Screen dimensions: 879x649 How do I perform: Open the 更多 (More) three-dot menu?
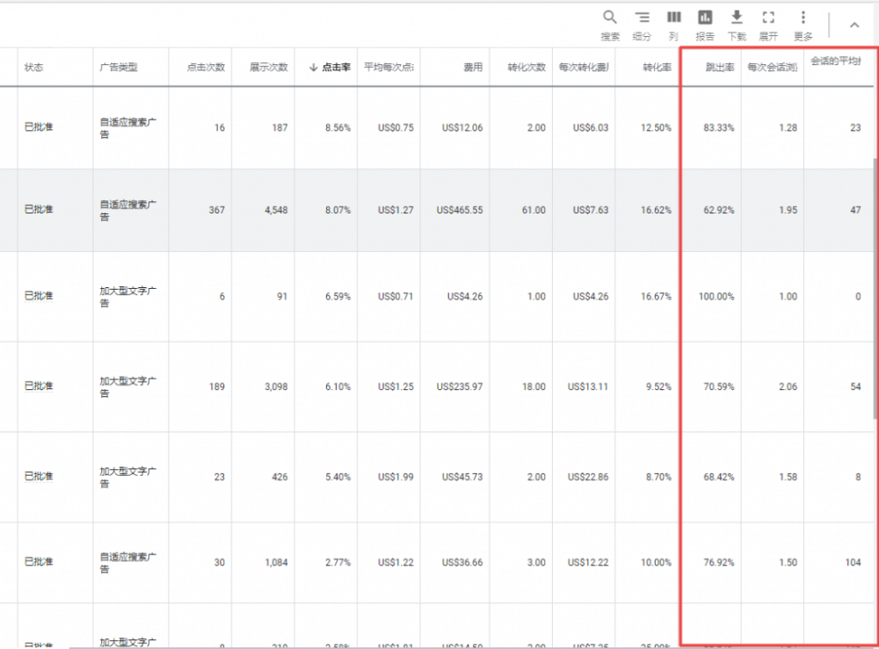point(803,18)
